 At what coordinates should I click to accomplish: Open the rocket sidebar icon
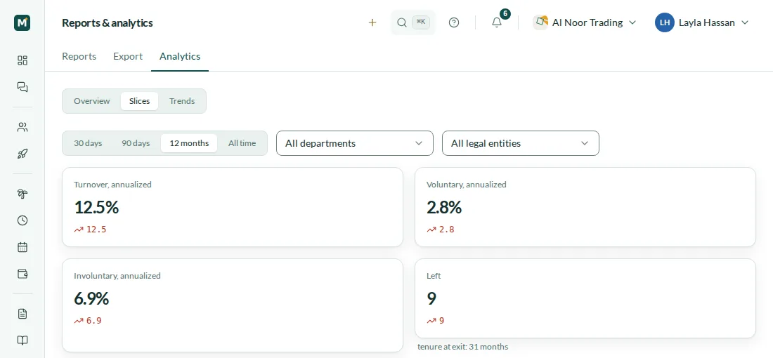pos(22,154)
